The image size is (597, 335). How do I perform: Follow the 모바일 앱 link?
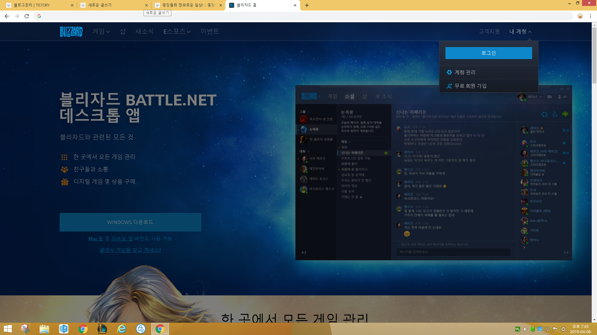(122, 239)
